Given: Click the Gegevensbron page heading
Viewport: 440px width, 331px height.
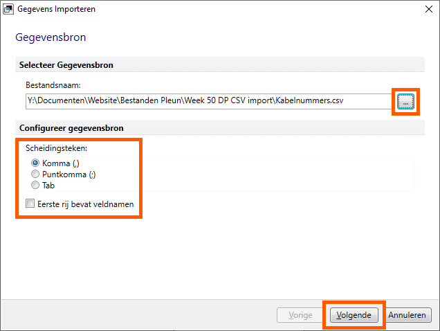Looking at the screenshot, I should coord(51,37).
